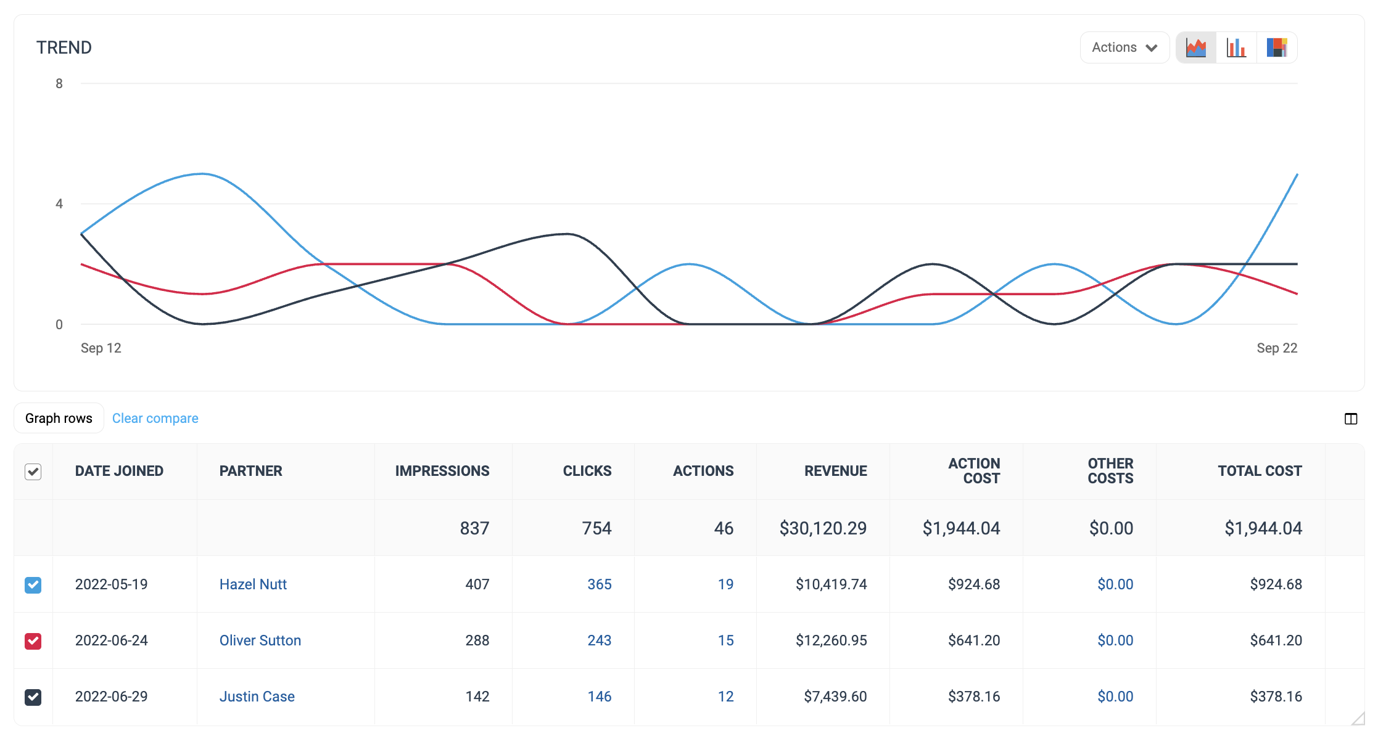Switch to area chart view
This screenshot has height=736, width=1378.
[x=1196, y=47]
